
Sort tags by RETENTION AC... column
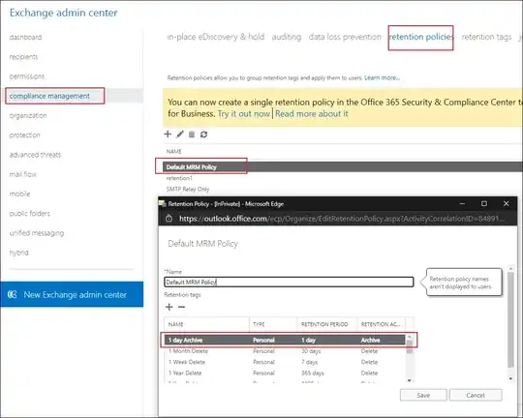click(382, 324)
